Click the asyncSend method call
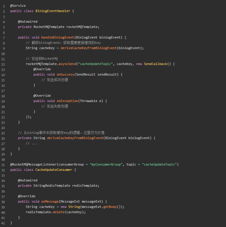The width and height of the screenshot is (226, 227). [67, 64]
